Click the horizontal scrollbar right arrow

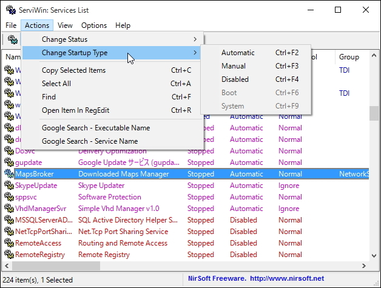(x=364, y=266)
